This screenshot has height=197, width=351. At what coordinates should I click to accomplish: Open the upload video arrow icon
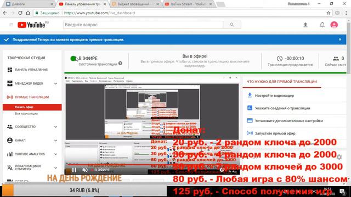pos(305,25)
